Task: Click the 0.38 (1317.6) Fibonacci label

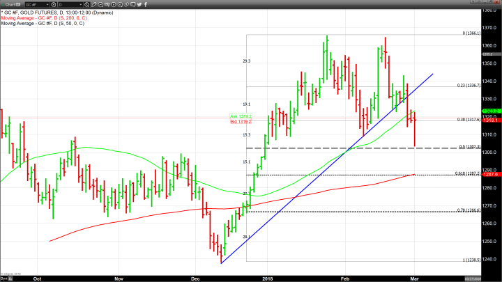Action: coord(469,120)
